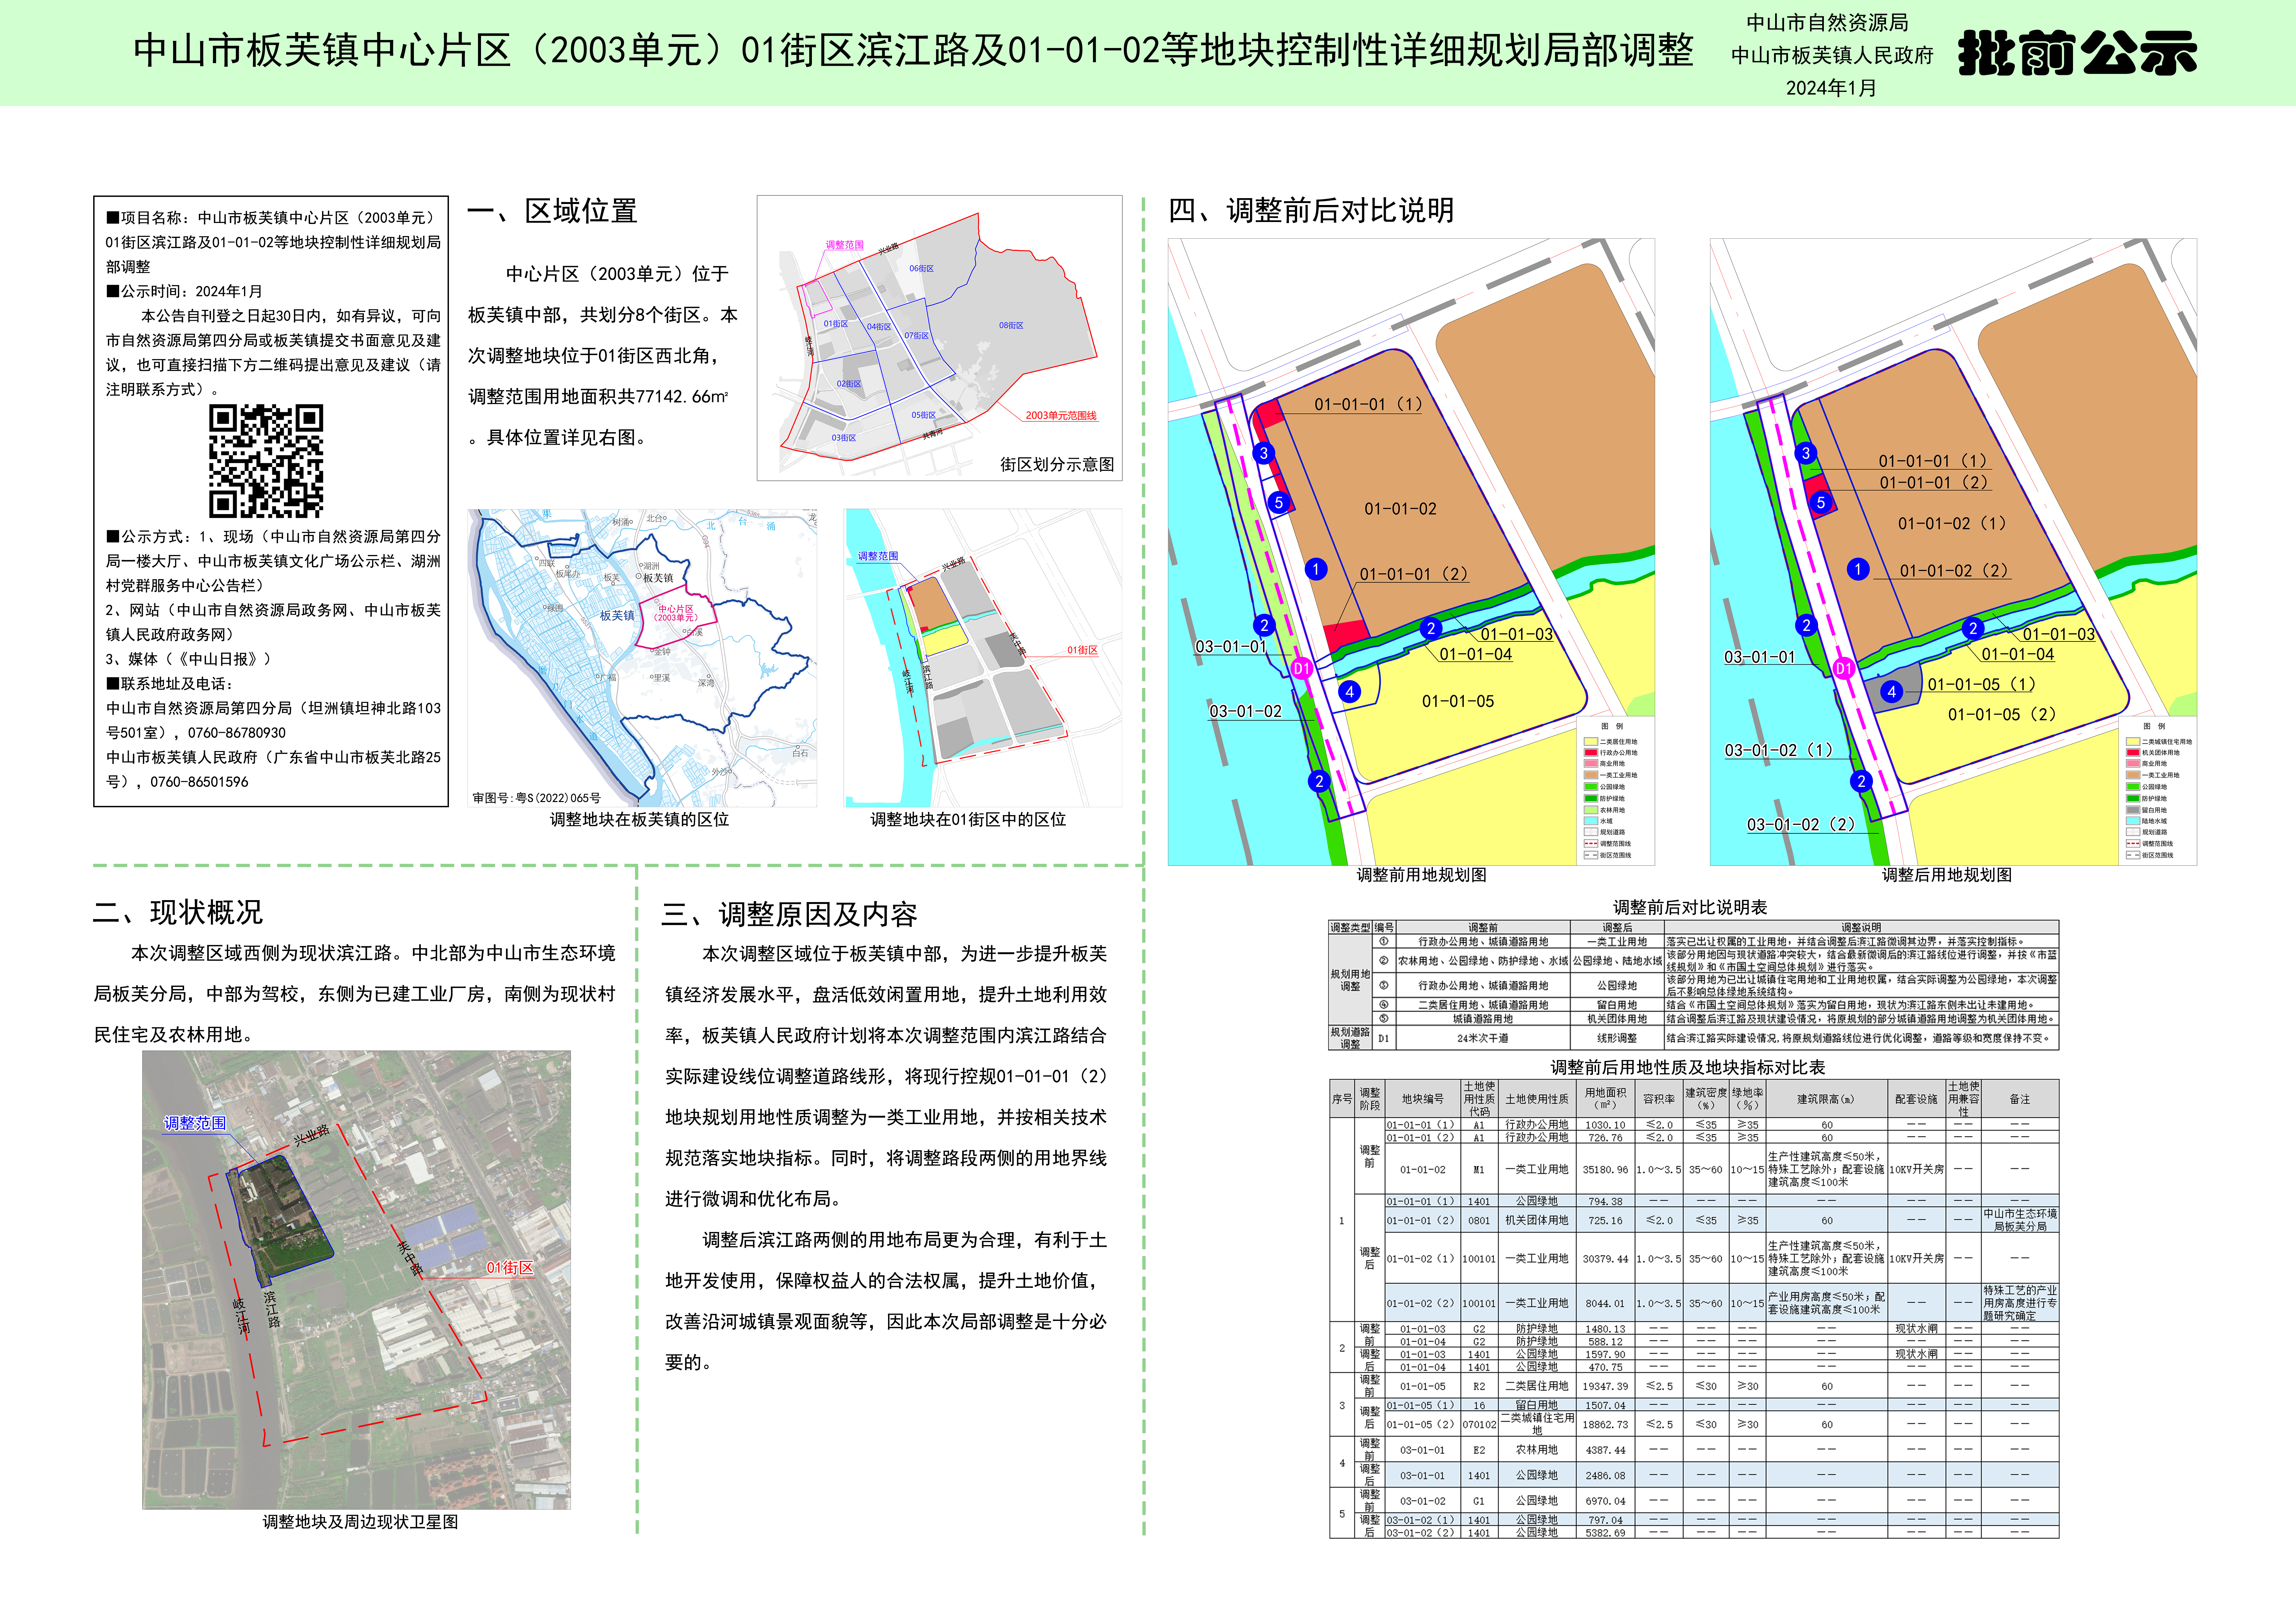Click parcel label 01-01-02 on pre-adjustment map
This screenshot has width=2296, height=1624.
[1400, 509]
